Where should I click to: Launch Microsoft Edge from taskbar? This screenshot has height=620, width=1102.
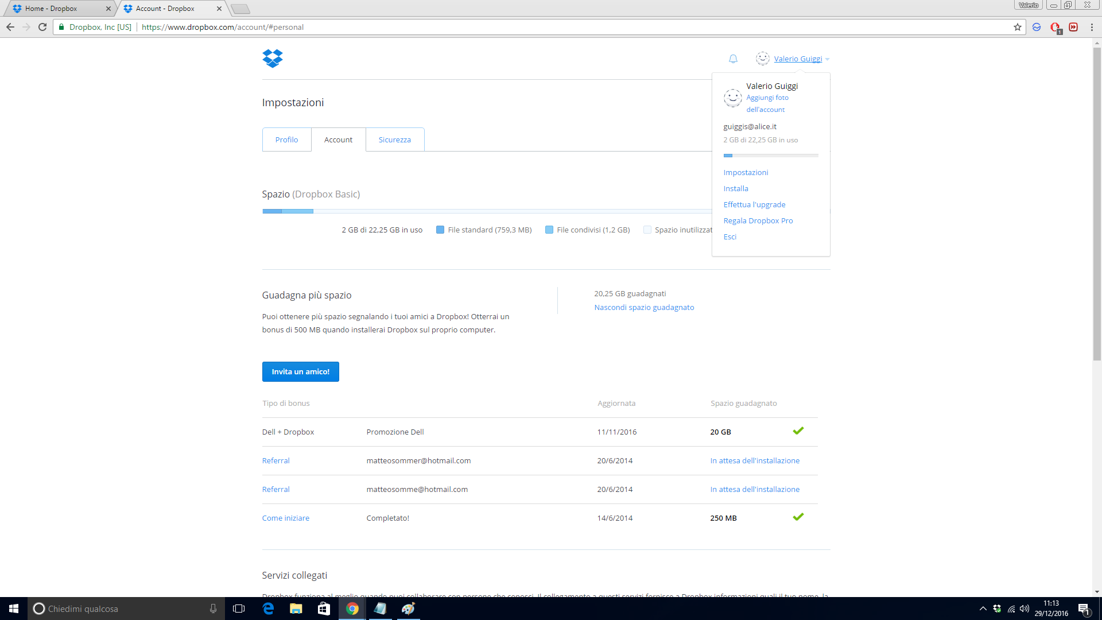point(268,609)
